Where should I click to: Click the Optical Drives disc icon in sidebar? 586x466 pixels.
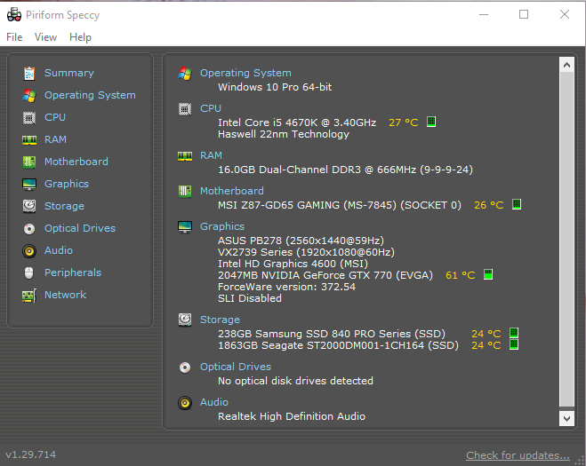click(29, 229)
